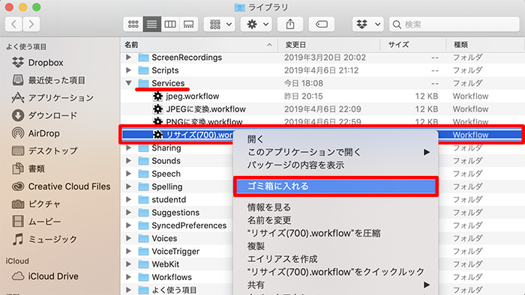Choose 複製 in the context menu
The image size is (525, 295).
[336, 246]
